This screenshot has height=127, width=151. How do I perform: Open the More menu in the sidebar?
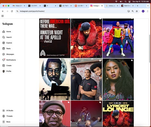(x=6, y=122)
